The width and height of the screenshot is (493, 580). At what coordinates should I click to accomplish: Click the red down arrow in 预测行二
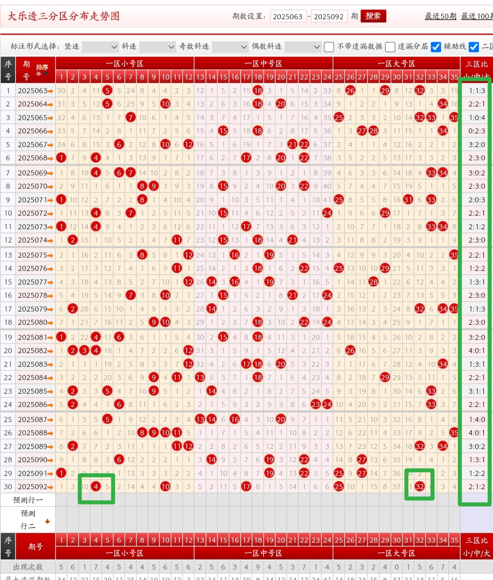click(x=47, y=521)
